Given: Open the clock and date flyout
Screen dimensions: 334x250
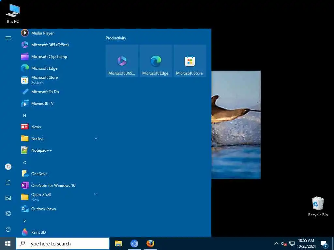Looking at the screenshot, I should point(306,243).
